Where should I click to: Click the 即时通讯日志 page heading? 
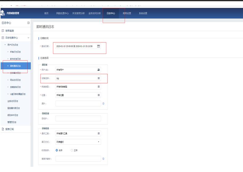[45, 27]
